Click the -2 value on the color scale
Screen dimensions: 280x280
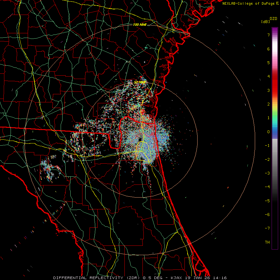267,160
